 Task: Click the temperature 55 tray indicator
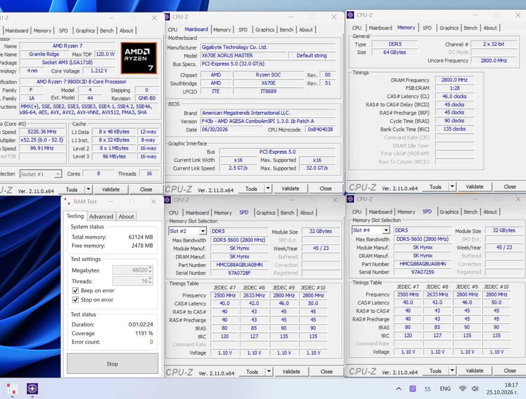tap(427, 389)
